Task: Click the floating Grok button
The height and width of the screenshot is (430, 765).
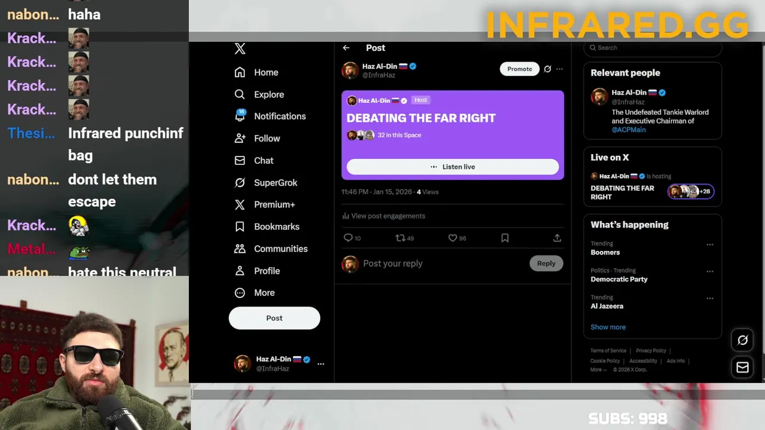Action: (743, 340)
